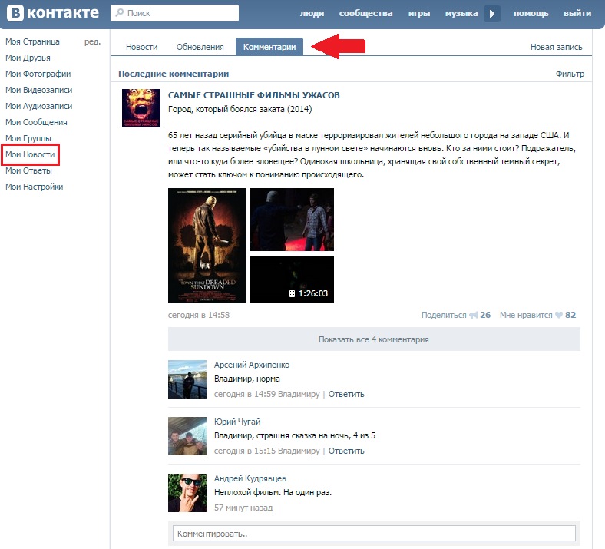Switch to the Обновления tab

click(x=200, y=47)
